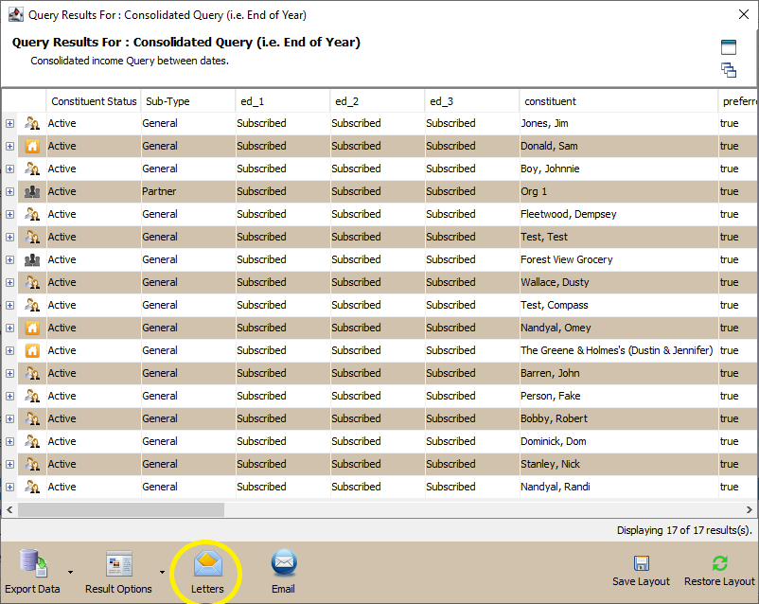This screenshot has height=604, width=759.
Task: Sort by ed_1 column header
Action: click(x=283, y=101)
